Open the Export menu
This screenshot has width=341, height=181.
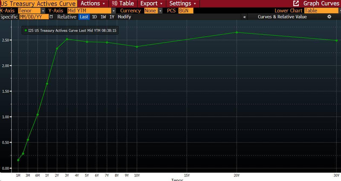tap(151, 4)
